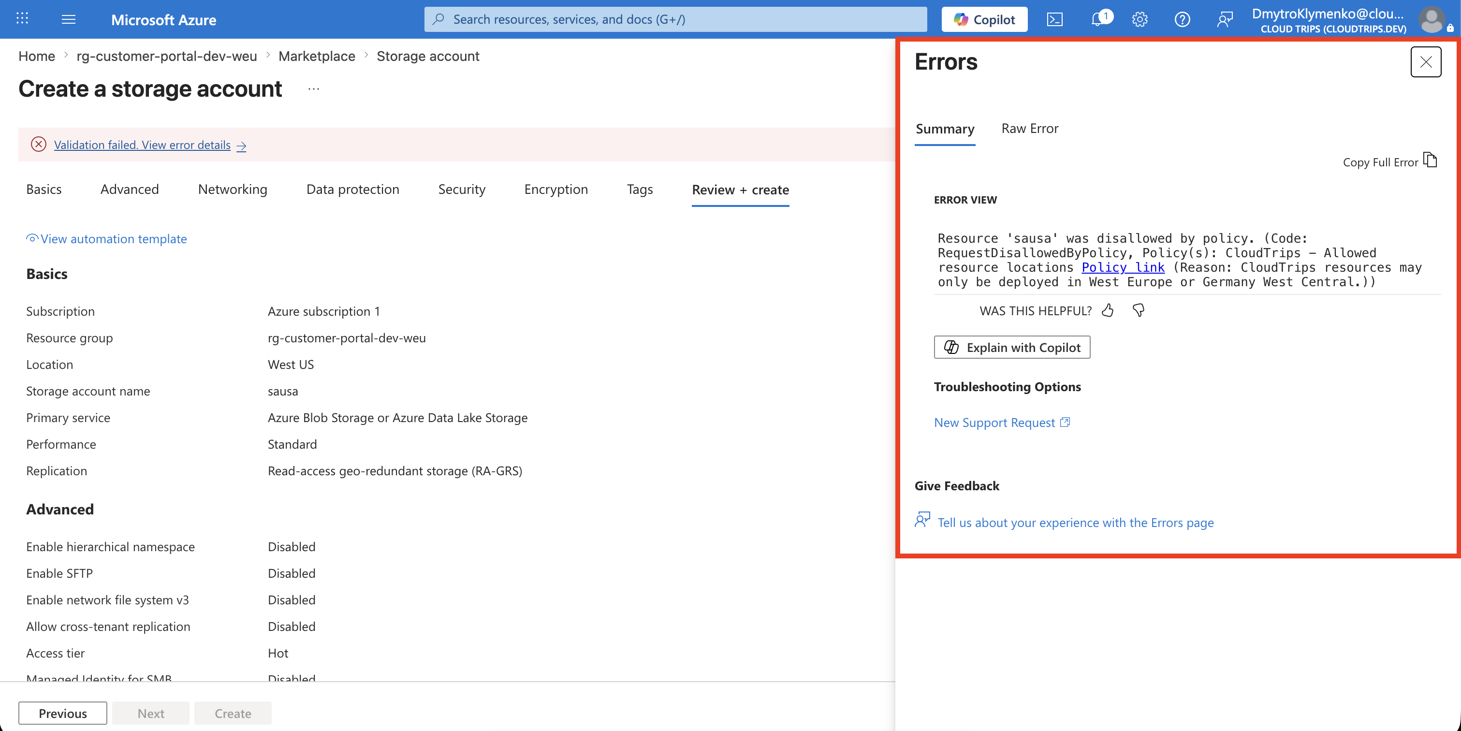Image resolution: width=1461 pixels, height=731 pixels.
Task: Open the Policy link in the error text
Action: point(1123,267)
